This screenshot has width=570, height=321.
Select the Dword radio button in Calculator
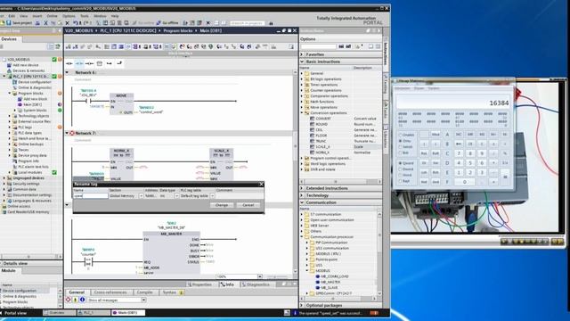(401, 169)
